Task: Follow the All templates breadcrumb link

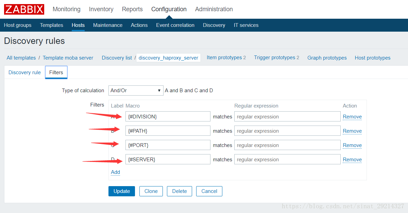Action: [x=21, y=58]
